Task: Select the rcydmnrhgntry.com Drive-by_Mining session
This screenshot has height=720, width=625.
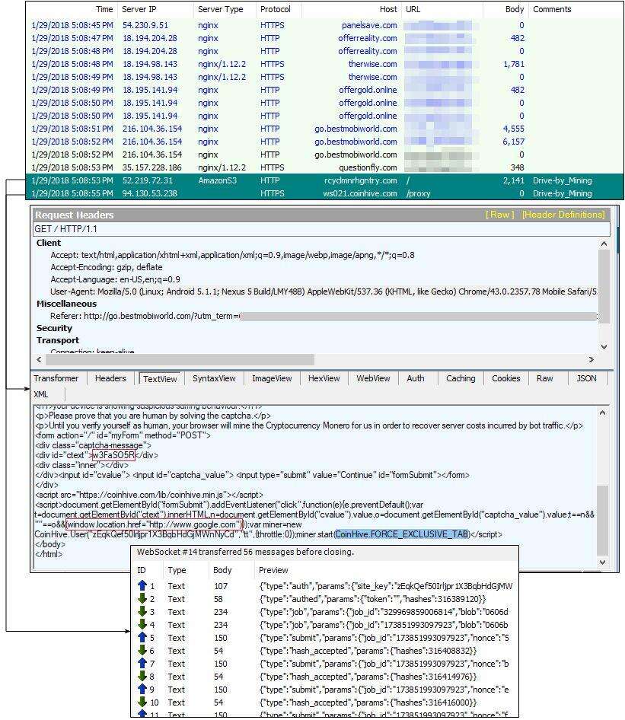Action: 324,180
